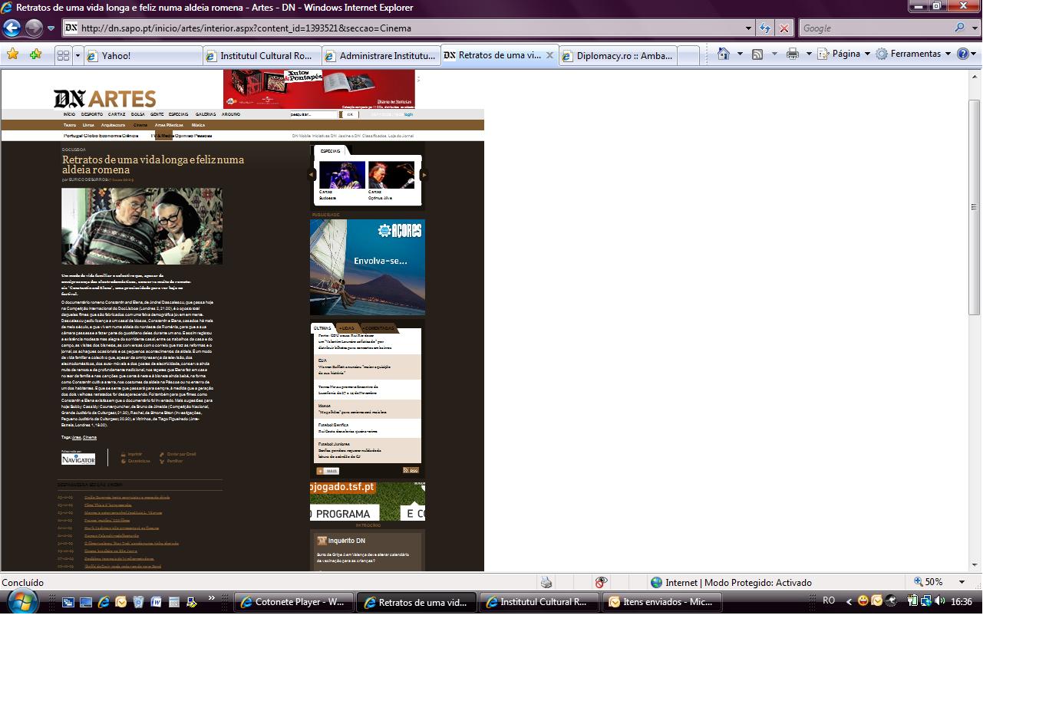Expand the Print options dropdown arrow

point(808,54)
